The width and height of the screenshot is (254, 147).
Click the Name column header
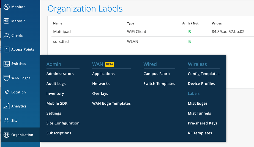58,24
